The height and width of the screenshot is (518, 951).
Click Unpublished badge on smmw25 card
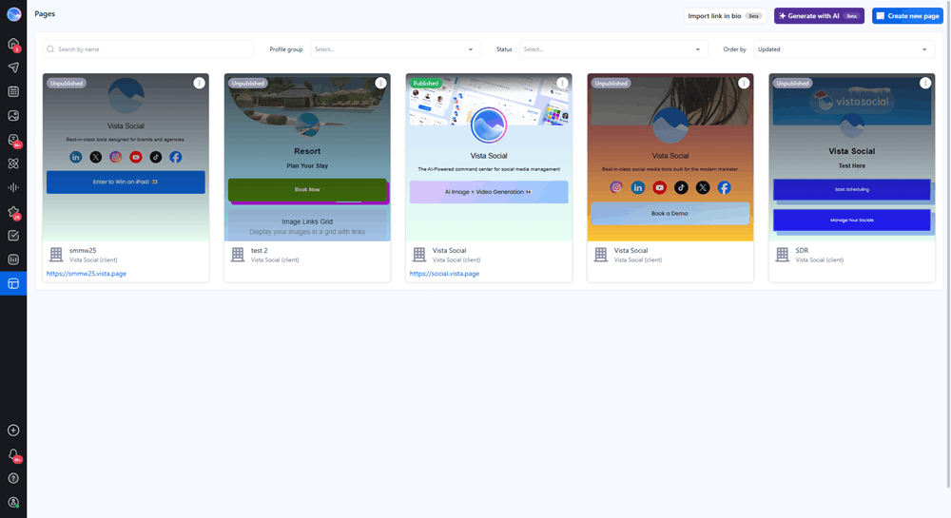click(x=67, y=83)
